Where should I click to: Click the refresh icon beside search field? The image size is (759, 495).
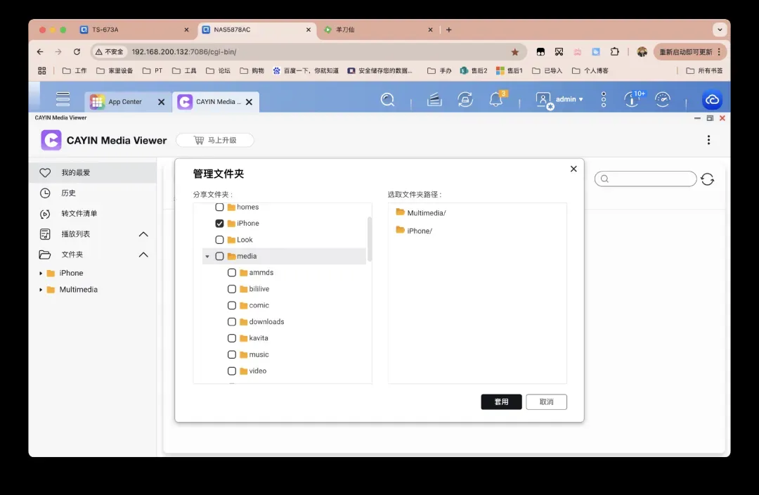point(707,179)
